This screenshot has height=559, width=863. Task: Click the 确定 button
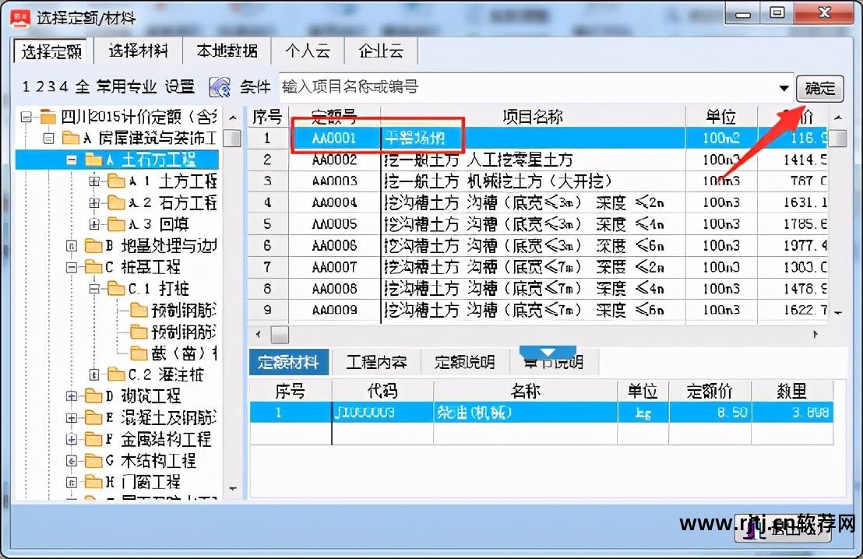(819, 89)
